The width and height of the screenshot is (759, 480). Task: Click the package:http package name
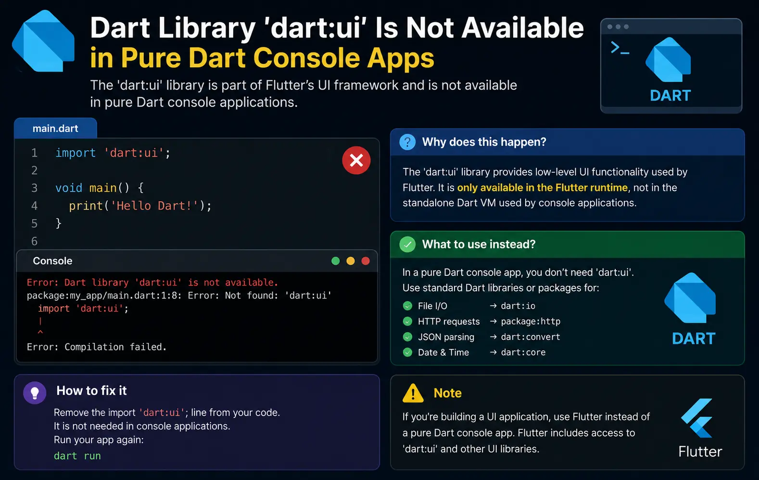(x=531, y=321)
